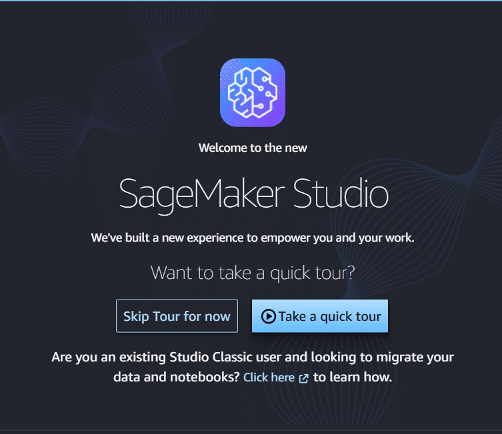Viewport: 502px width, 434px height.
Task: Skip the tour for now
Action: [177, 316]
